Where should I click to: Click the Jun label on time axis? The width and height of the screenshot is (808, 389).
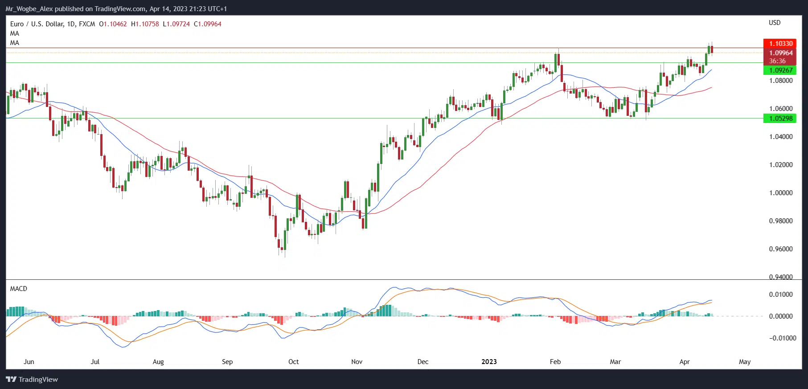click(29, 362)
